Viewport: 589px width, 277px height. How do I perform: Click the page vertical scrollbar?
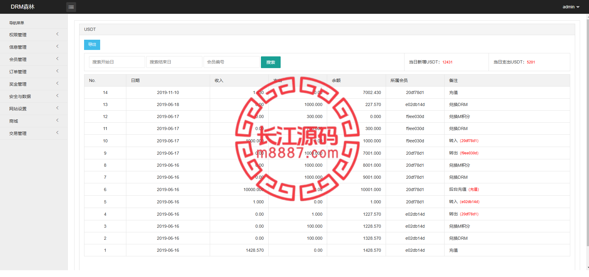[x=587, y=132]
